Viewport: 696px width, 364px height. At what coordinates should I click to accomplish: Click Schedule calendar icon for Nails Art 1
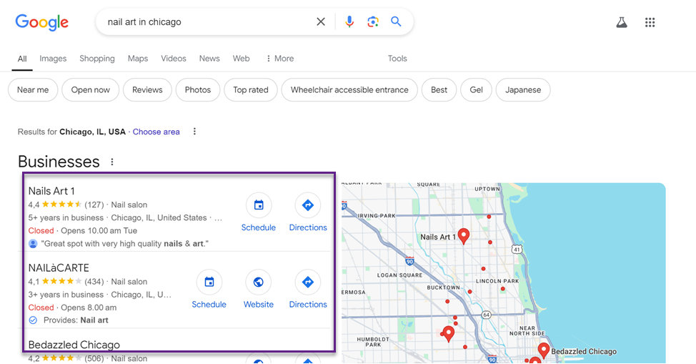pyautogui.click(x=259, y=205)
